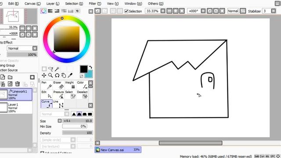Toggle the HSV slider panel
Viewport: 281px width, 158px height.
pyautogui.click(x=57, y=11)
